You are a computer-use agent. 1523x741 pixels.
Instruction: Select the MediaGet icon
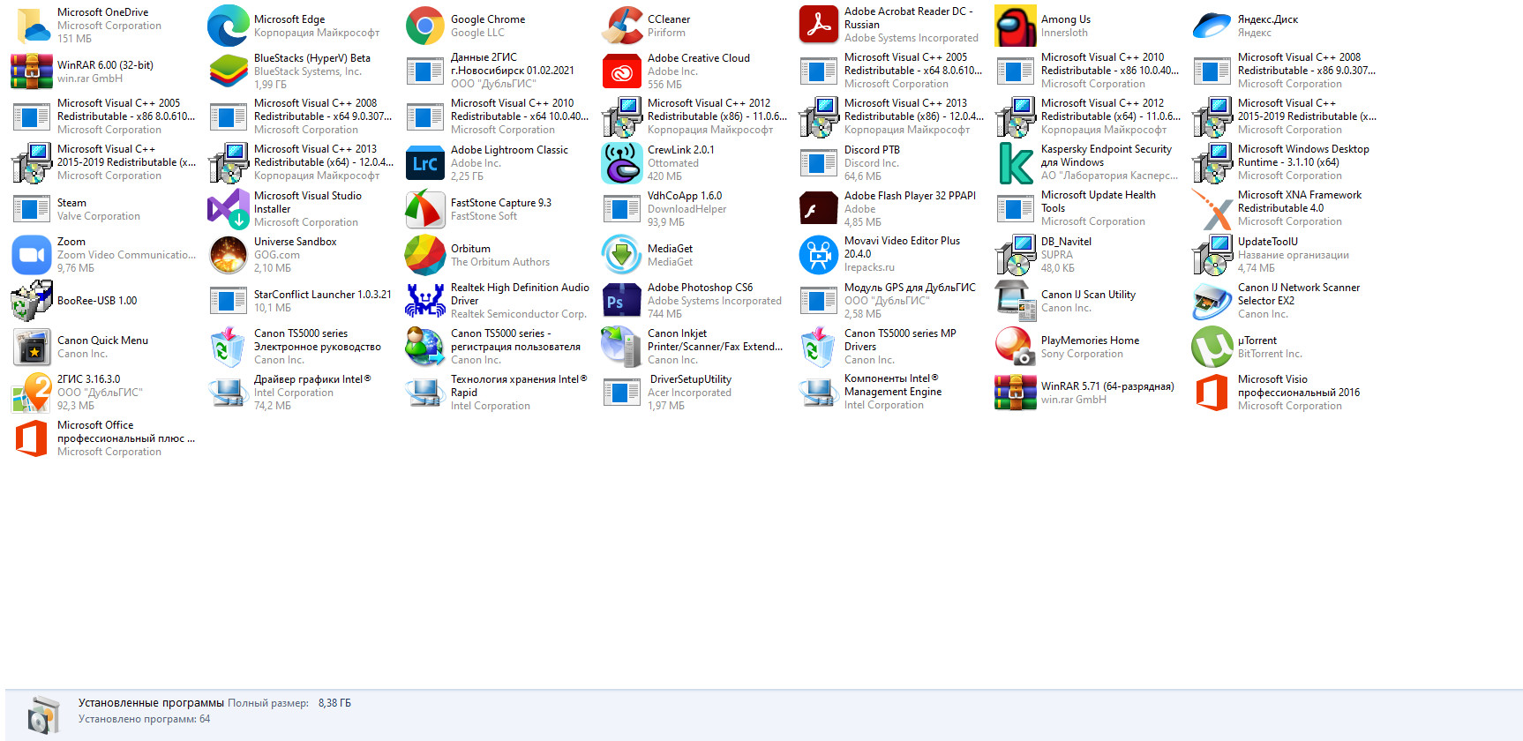(622, 255)
